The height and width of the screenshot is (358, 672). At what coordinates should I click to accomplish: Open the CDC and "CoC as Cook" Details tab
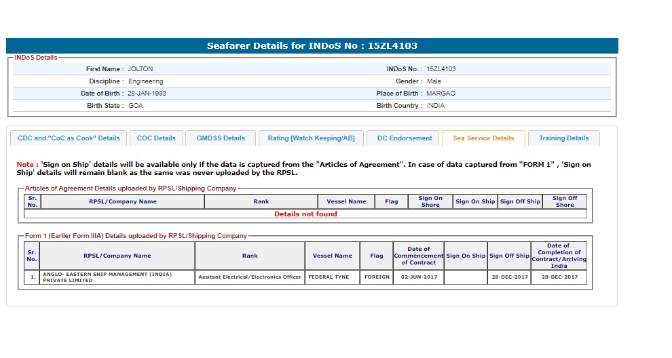69,138
